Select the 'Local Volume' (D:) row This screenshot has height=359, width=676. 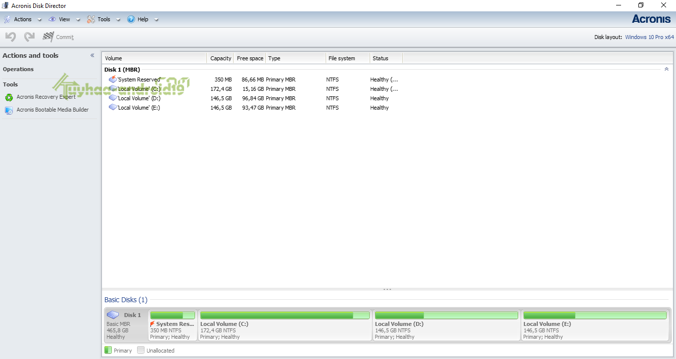click(387, 98)
